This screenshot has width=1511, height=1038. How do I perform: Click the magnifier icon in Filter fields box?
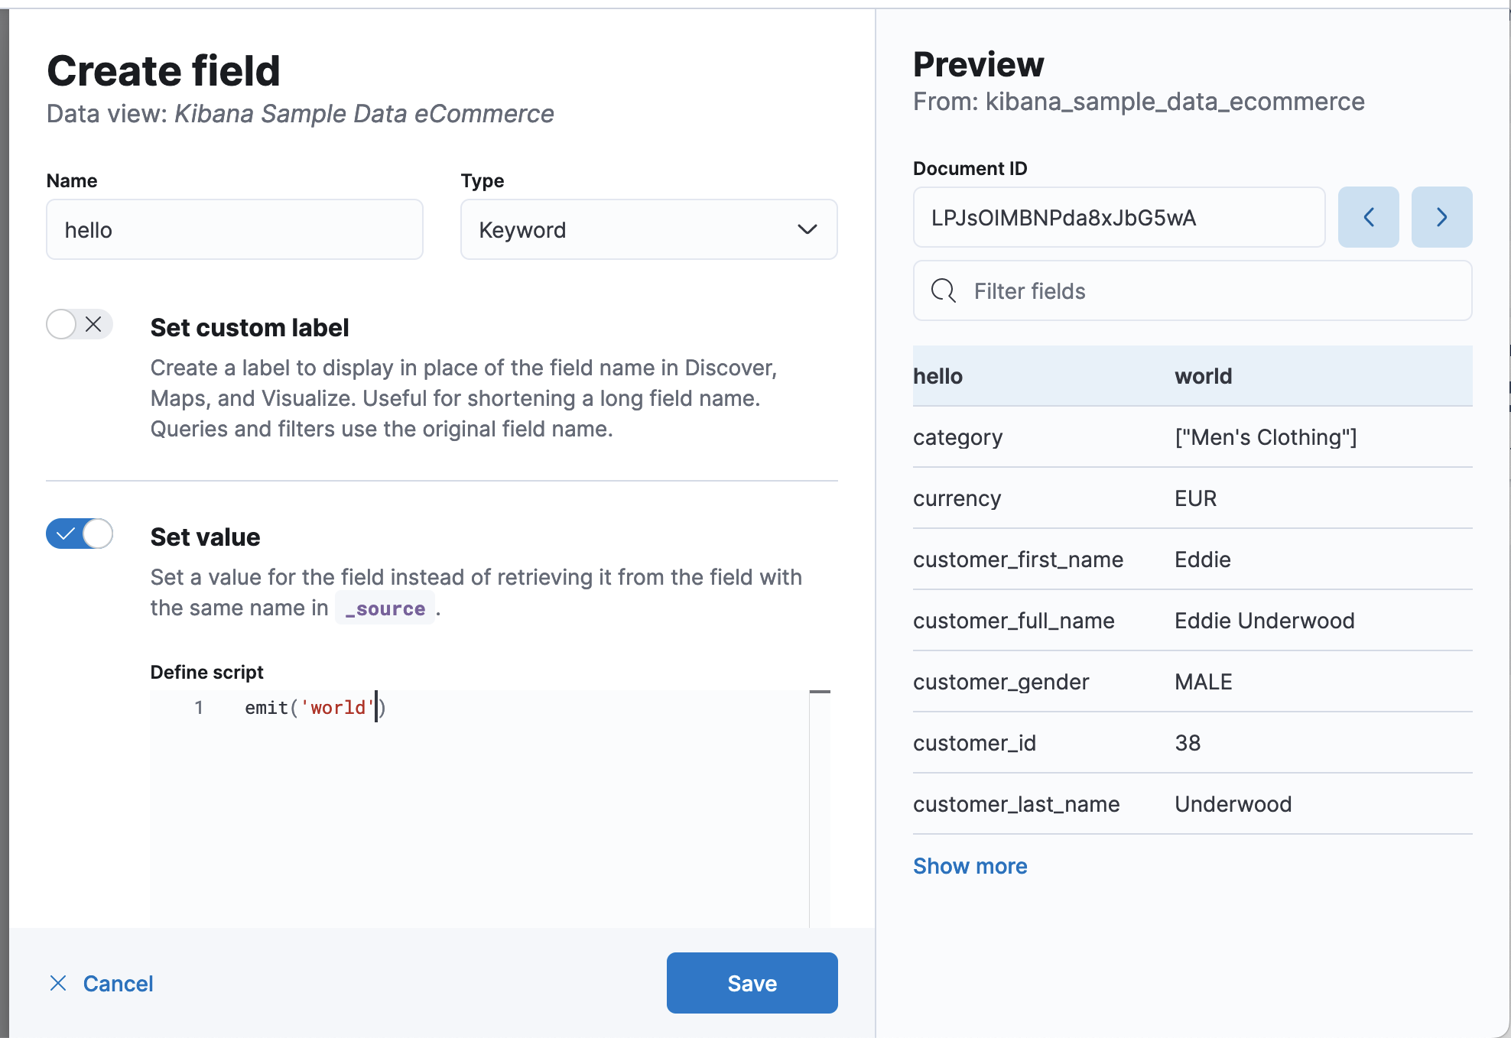944,290
